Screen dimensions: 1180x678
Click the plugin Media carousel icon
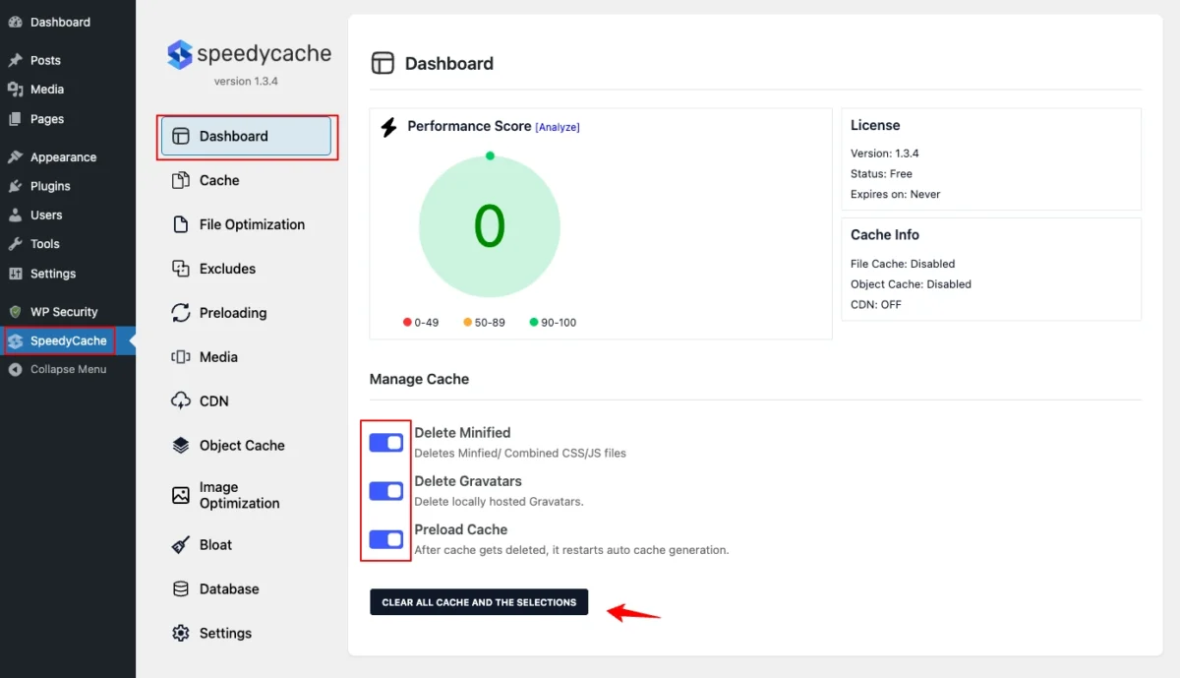coord(181,357)
